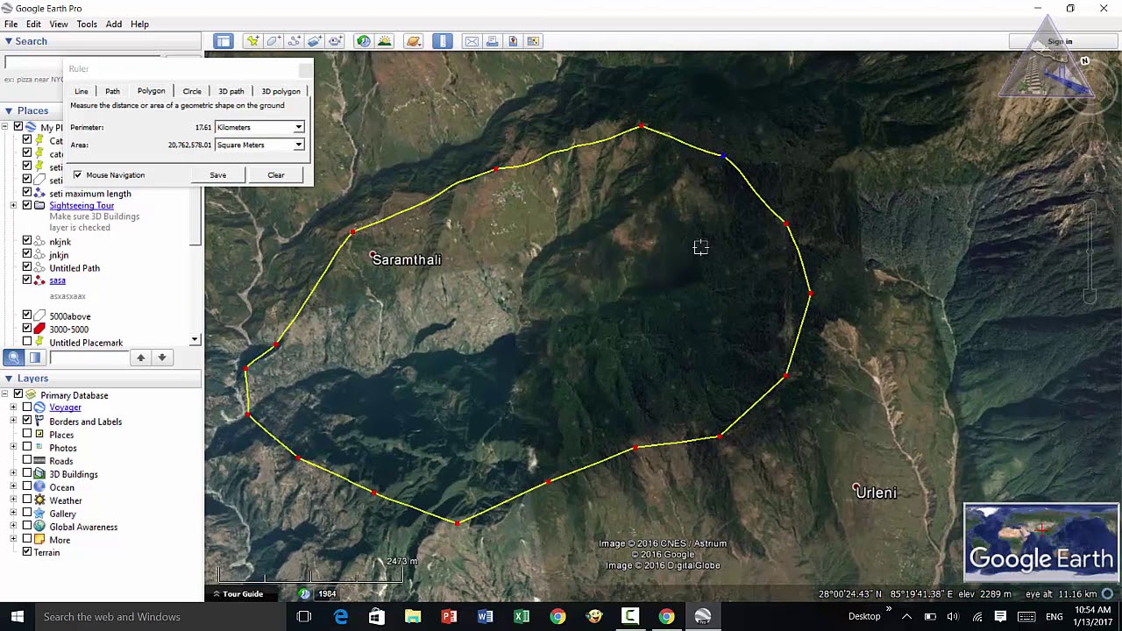1122x631 pixels.
Task: Expand the Voyager layer node
Action: [13, 408]
